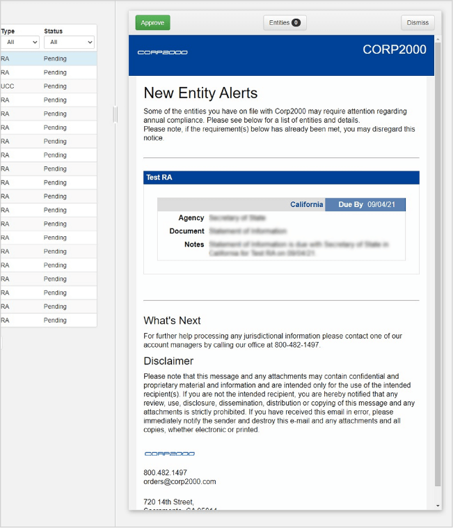Click the Test RA section header
Viewport: 453px width, 528px height.
coord(281,178)
